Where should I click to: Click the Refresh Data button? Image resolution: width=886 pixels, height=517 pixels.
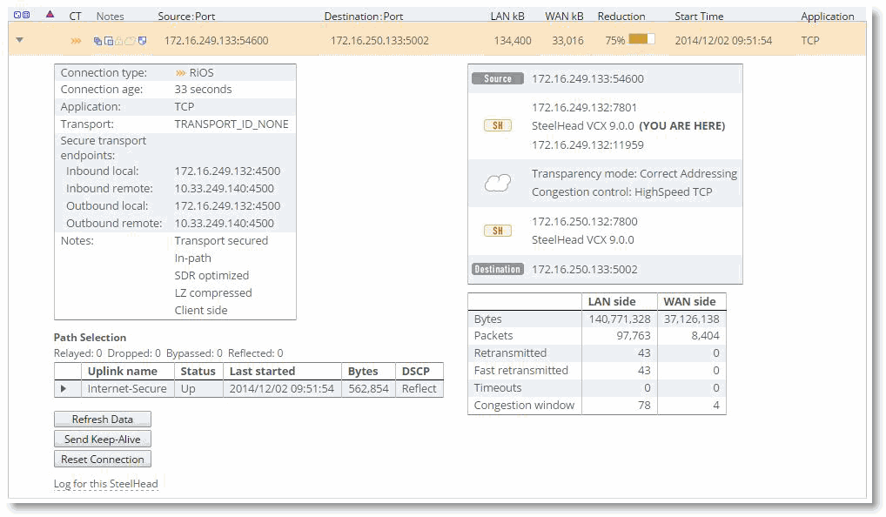[x=103, y=420]
